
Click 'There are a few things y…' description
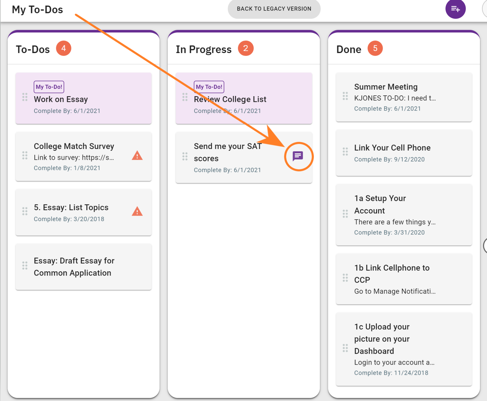click(x=395, y=222)
